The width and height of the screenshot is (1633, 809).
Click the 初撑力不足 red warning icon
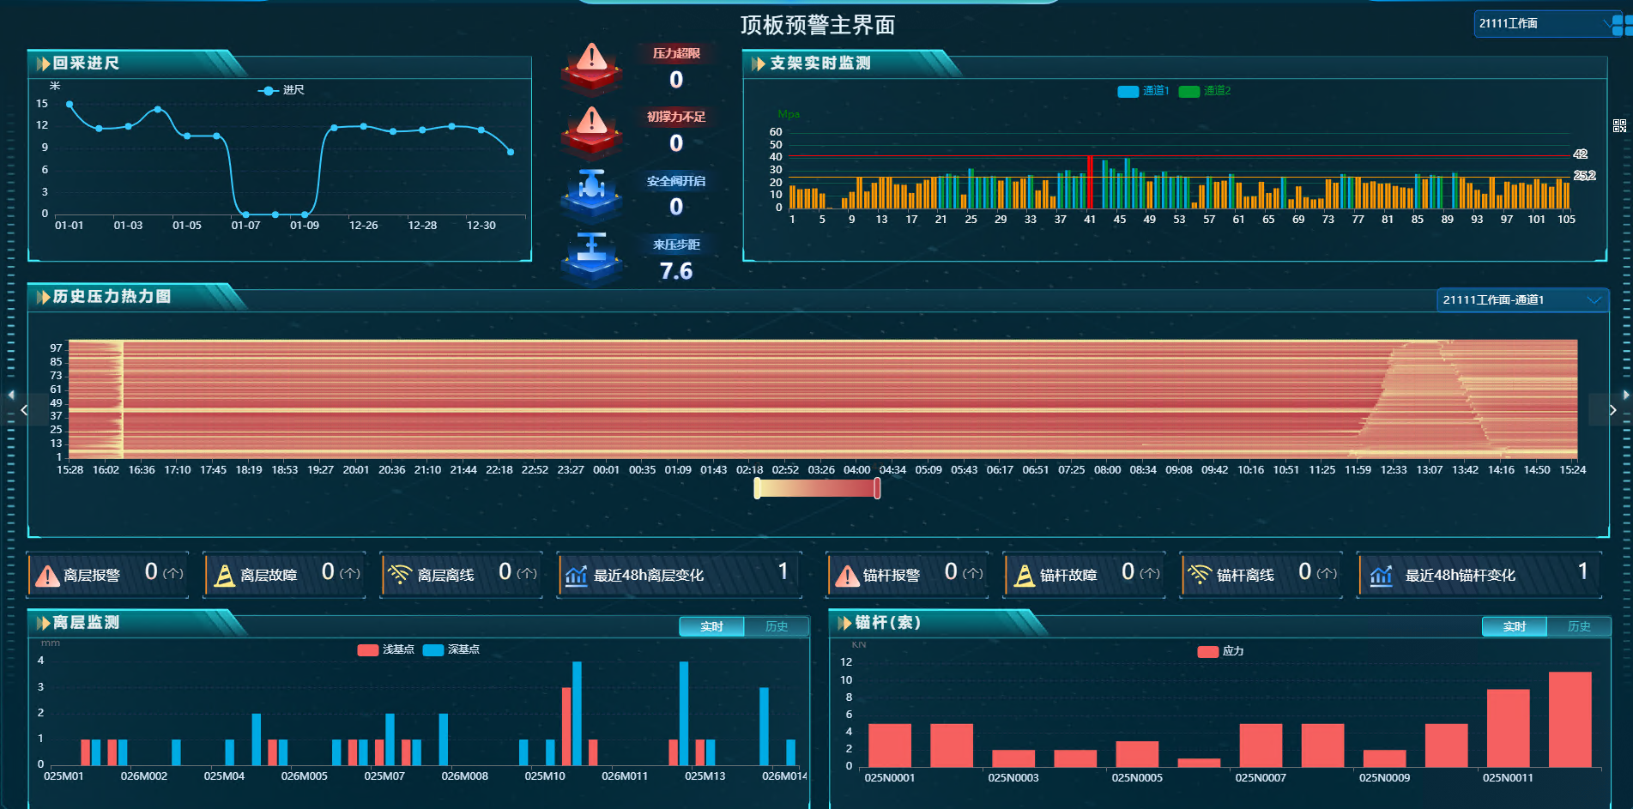click(591, 130)
